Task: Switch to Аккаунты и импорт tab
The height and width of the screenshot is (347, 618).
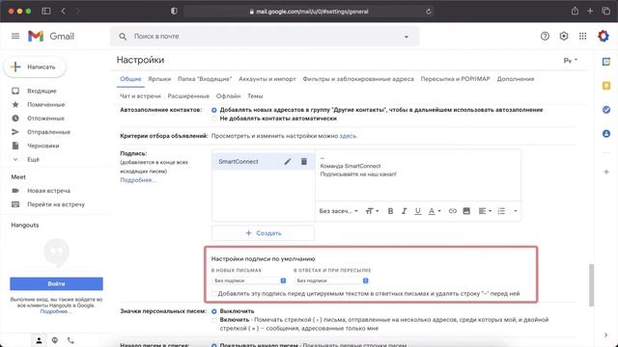Action: pos(267,79)
